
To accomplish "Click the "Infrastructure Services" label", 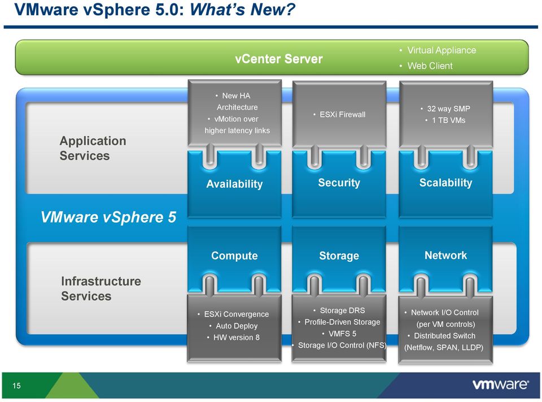I will click(x=101, y=288).
